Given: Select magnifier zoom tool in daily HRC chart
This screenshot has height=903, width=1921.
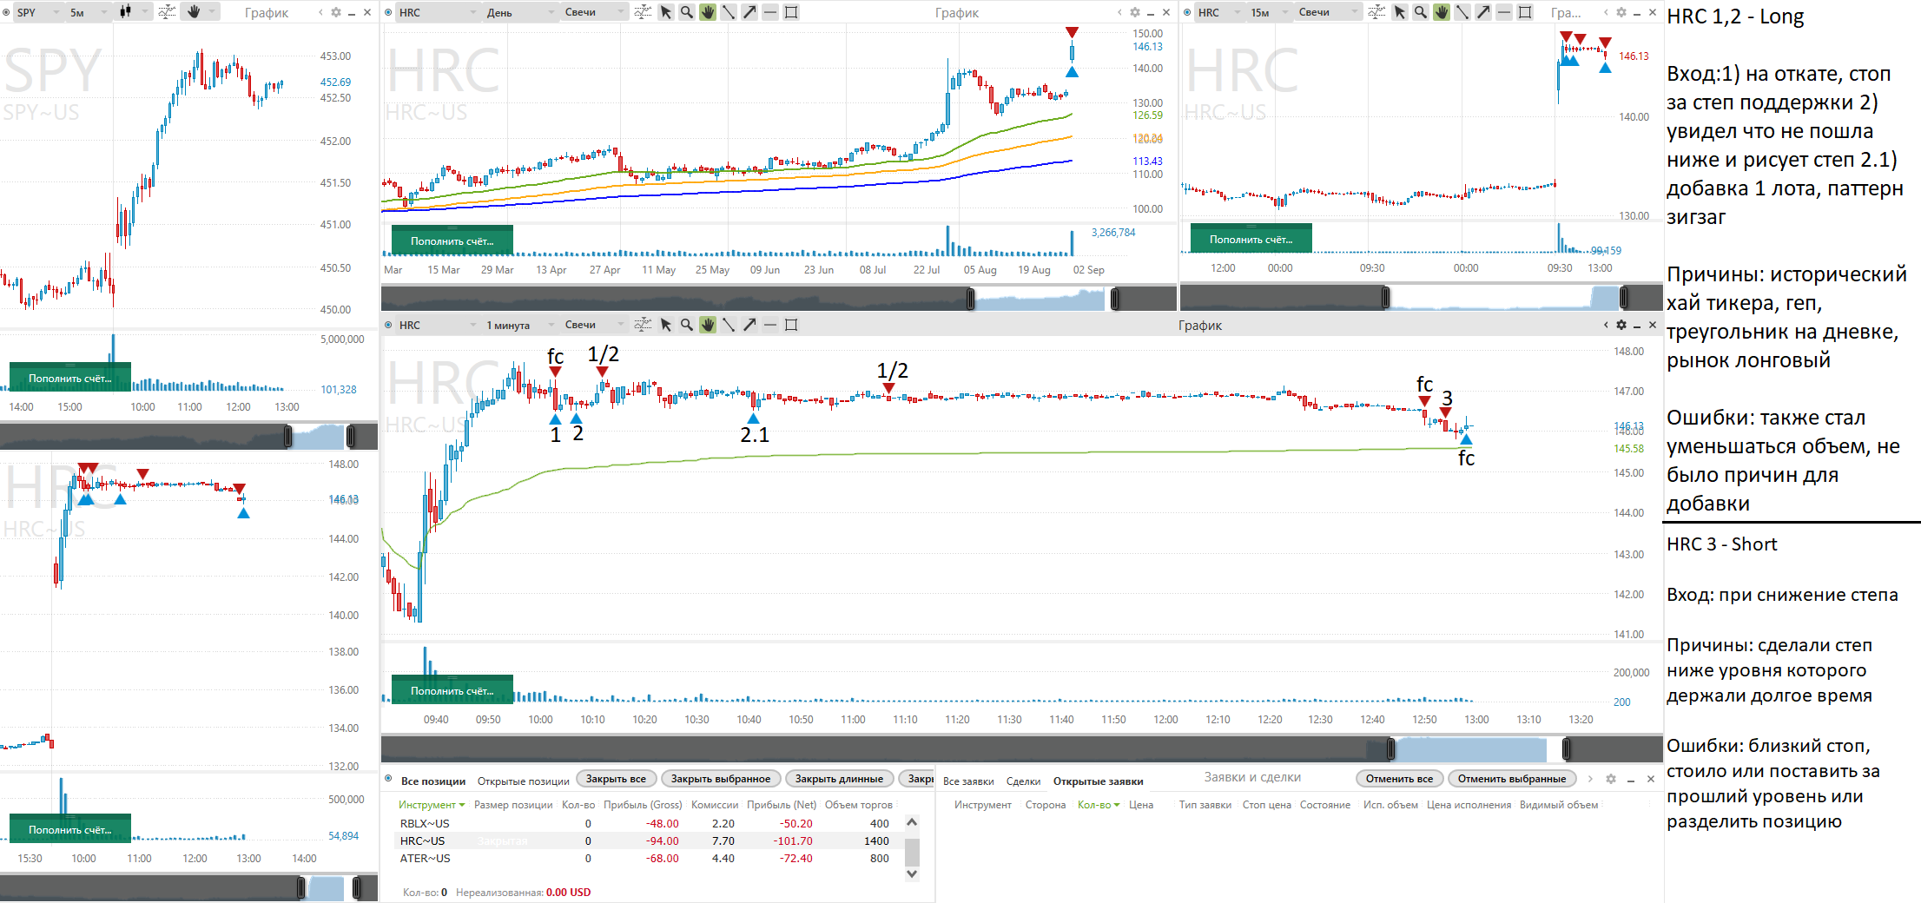Looking at the screenshot, I should [x=687, y=12].
